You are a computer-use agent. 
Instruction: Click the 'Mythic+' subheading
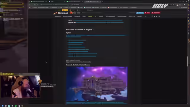[69, 33]
